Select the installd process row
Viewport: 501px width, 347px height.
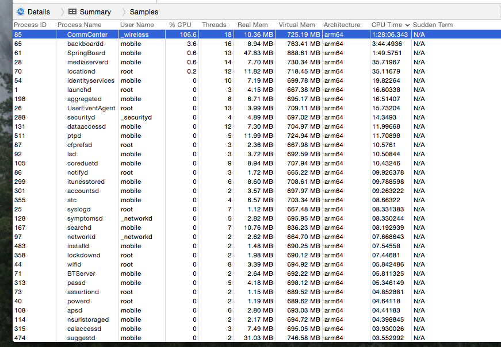257,246
